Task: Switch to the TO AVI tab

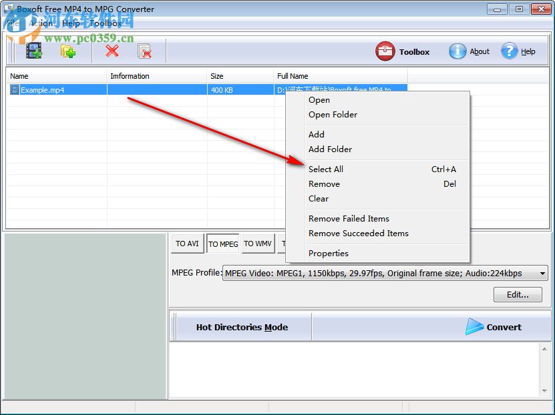Action: coord(187,243)
